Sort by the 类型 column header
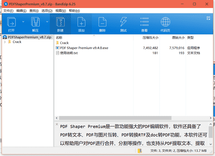Viewport: 215px width, 156px height. [x=190, y=37]
